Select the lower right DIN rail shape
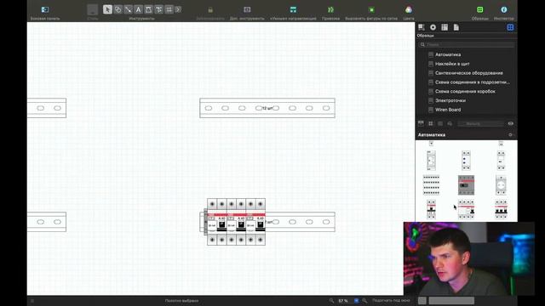Viewport: 545px width, 306px height. coord(301,222)
